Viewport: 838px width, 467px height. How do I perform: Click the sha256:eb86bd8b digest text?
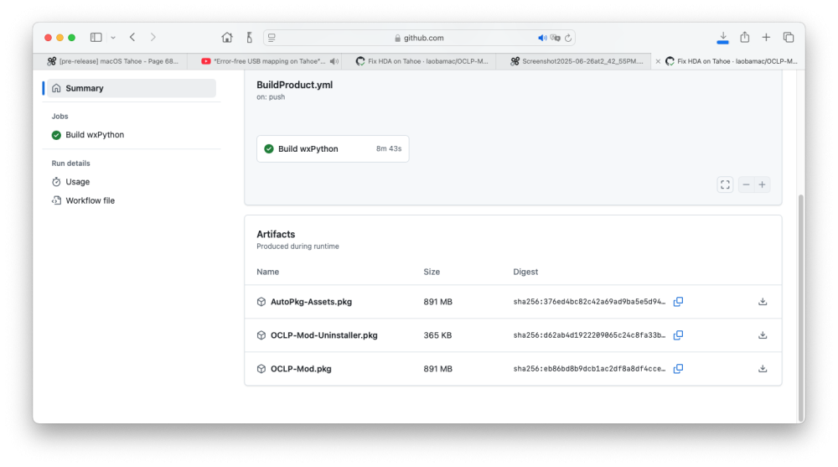(x=589, y=369)
